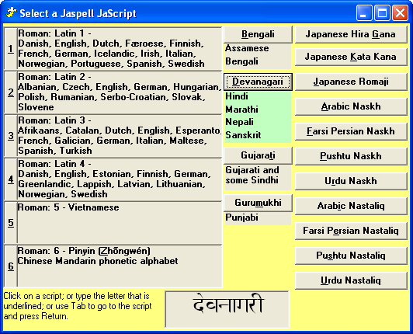Click the 'Click on a script' instructions text

[78, 306]
